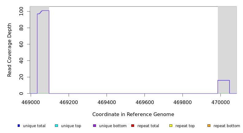This screenshot has height=133, width=243.
Task: Click the 'repeat bottom' legend label
Action: (x=227, y=126)
